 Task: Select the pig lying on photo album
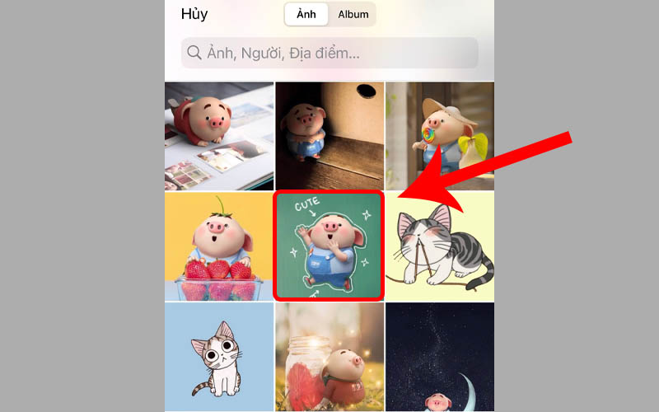pyautogui.click(x=219, y=136)
